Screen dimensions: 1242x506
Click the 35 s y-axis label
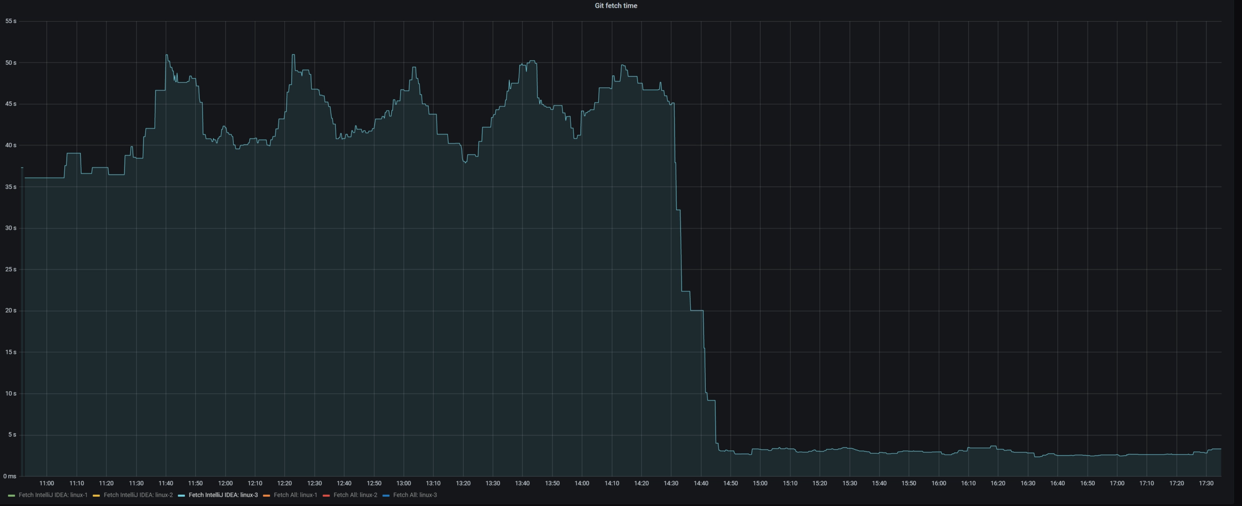(11, 187)
